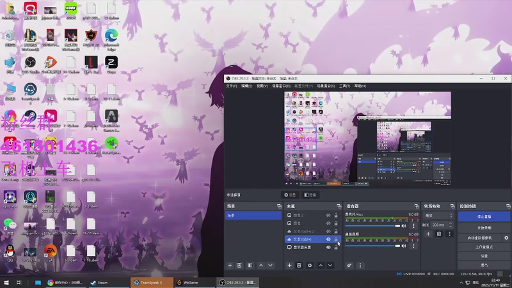Screen dimensions: 512x288
Task: Open the Windows Start button
Action: tap(6, 282)
